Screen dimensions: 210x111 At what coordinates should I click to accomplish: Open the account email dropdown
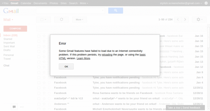tap(181, 3)
